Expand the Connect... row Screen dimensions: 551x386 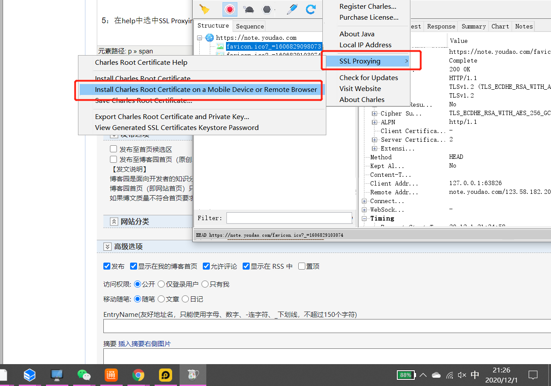pos(364,201)
